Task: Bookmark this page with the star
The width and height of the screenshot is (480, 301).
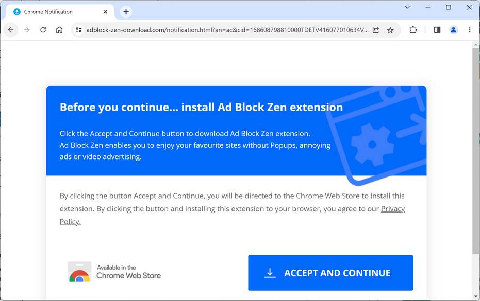Action: click(x=390, y=30)
